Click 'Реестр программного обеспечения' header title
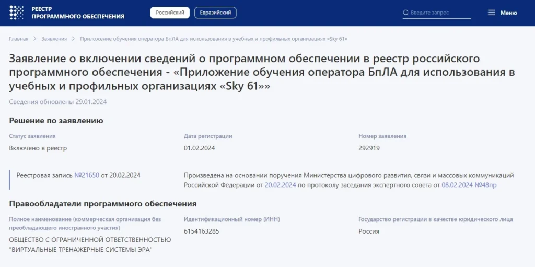The height and width of the screenshot is (267, 535). click(78, 13)
